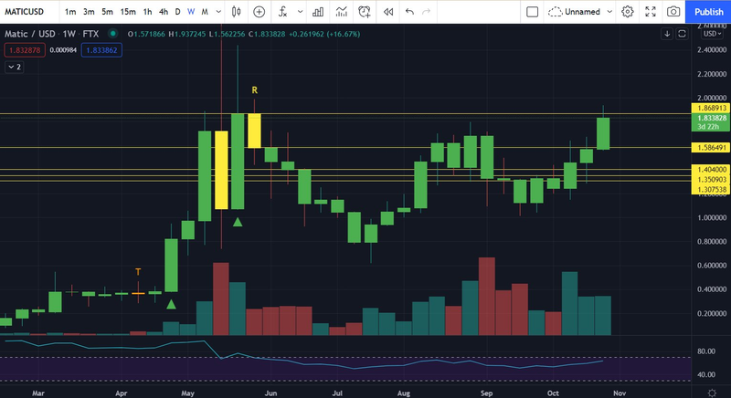
Task: Open the Unnamed layout dropdown
Action: pyautogui.click(x=580, y=12)
